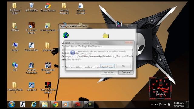Open the Windows Start menu orb
The image size is (194, 109).
click(12, 104)
